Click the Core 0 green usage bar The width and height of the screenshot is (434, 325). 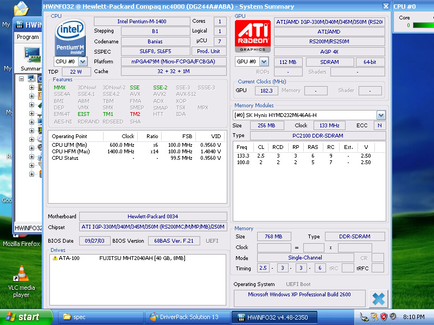(x=423, y=25)
